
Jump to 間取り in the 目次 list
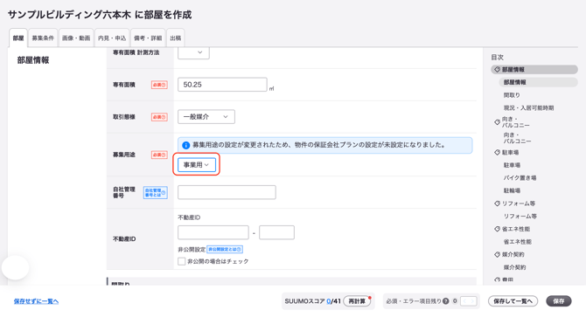(512, 95)
